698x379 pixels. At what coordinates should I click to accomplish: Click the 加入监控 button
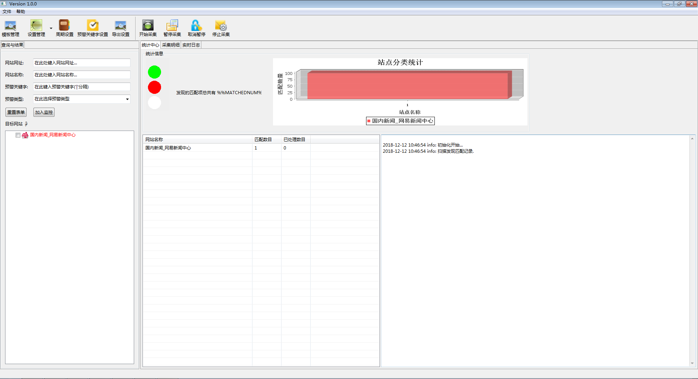[x=44, y=112]
